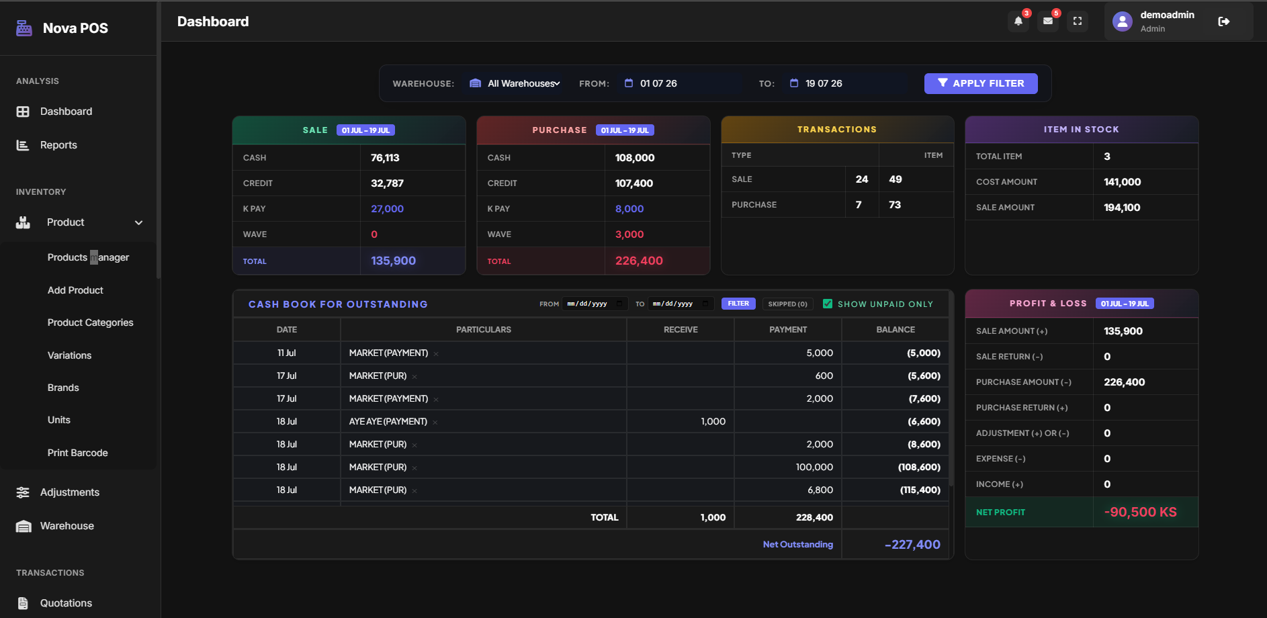
Task: Open Units submenu item
Action: pyautogui.click(x=59, y=420)
